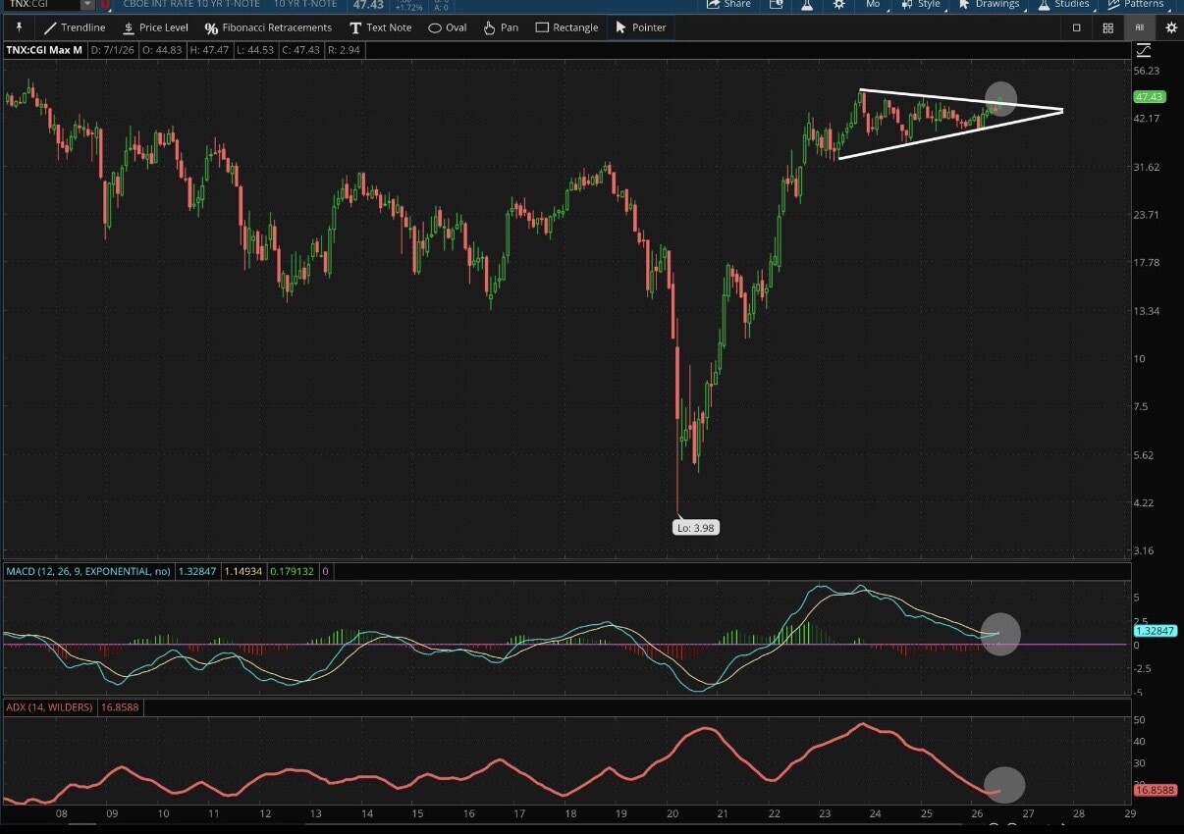Click the Lo: 3.98 price bubble
This screenshot has width=1184, height=834.
[x=697, y=528]
